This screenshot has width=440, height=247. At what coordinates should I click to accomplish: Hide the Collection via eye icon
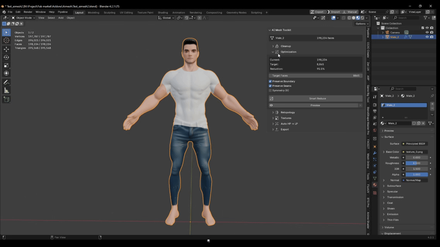427,28
